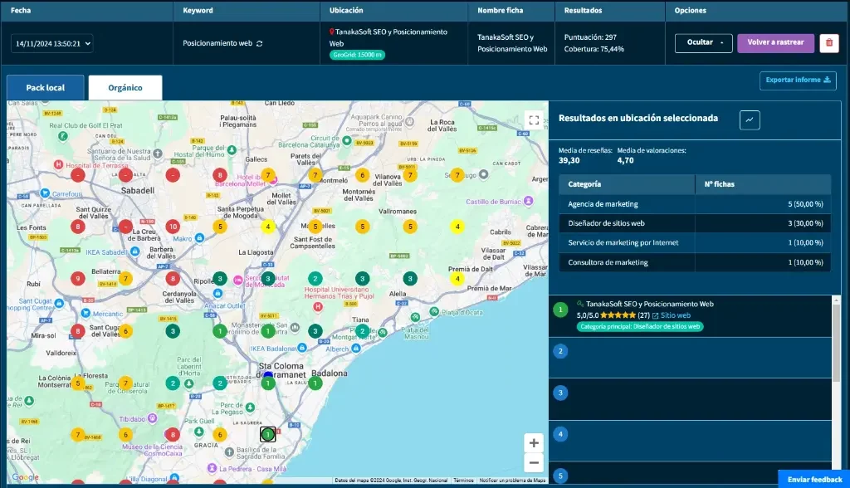The width and height of the screenshot is (850, 488).
Task: Switch to the Pack local tab
Action: (46, 88)
